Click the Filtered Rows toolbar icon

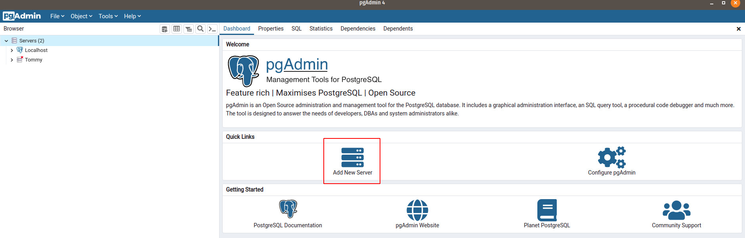pyautogui.click(x=189, y=29)
